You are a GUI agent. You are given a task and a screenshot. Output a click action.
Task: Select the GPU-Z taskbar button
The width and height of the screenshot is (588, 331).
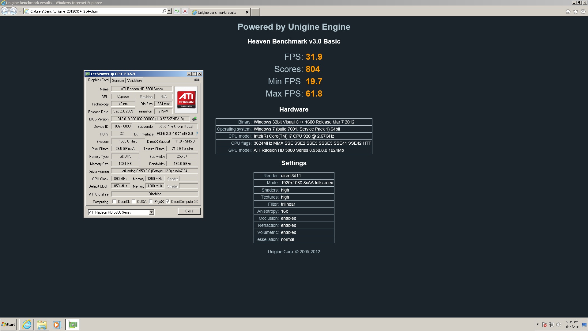coord(73,325)
